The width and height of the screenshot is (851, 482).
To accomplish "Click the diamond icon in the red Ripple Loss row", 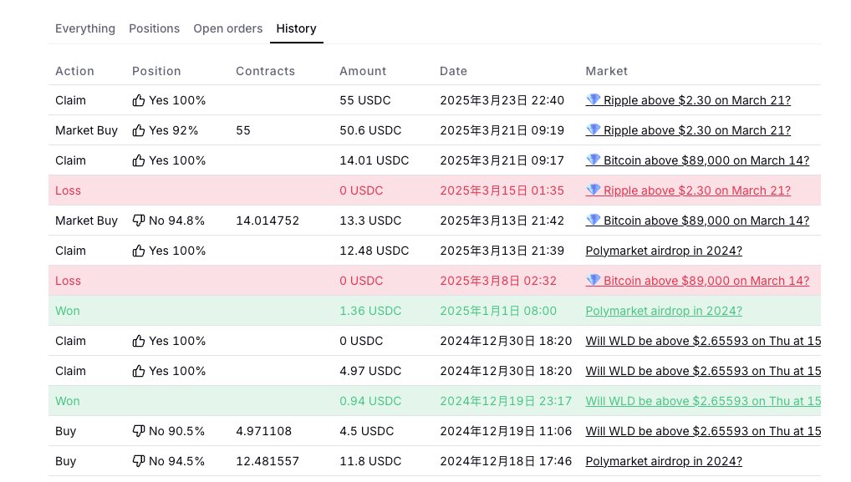I will [594, 190].
